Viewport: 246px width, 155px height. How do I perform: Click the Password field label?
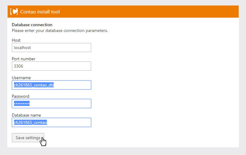(20, 96)
